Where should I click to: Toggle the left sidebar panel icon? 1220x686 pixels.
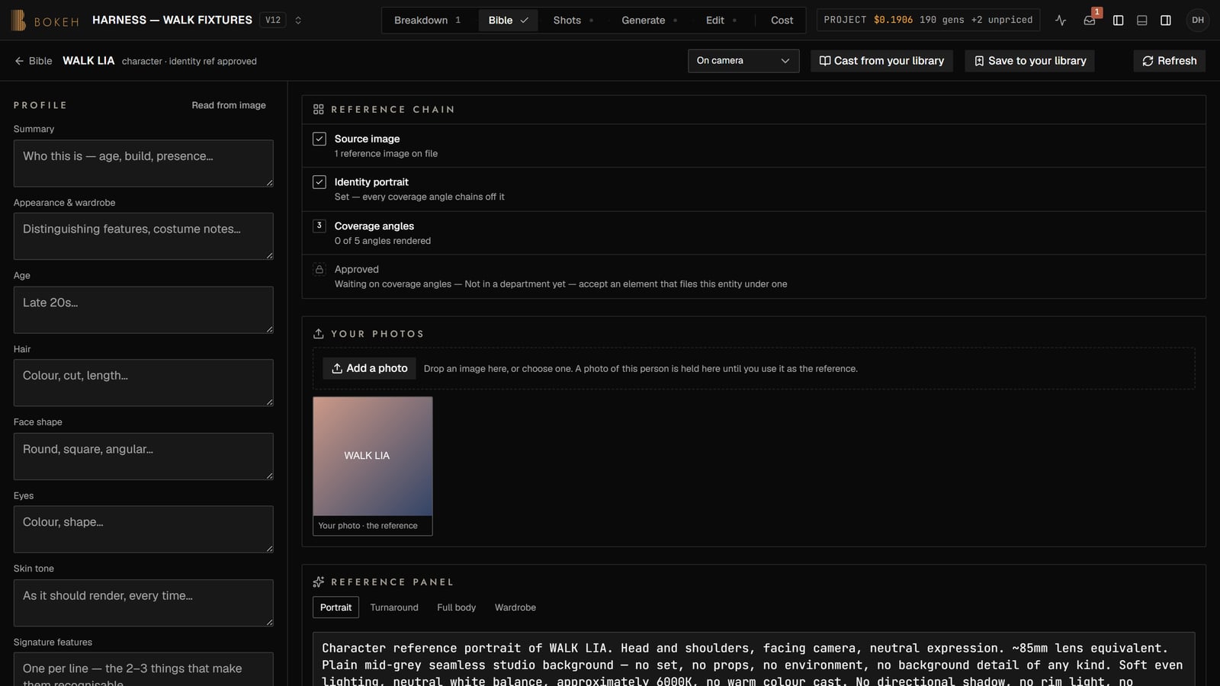click(x=1119, y=21)
